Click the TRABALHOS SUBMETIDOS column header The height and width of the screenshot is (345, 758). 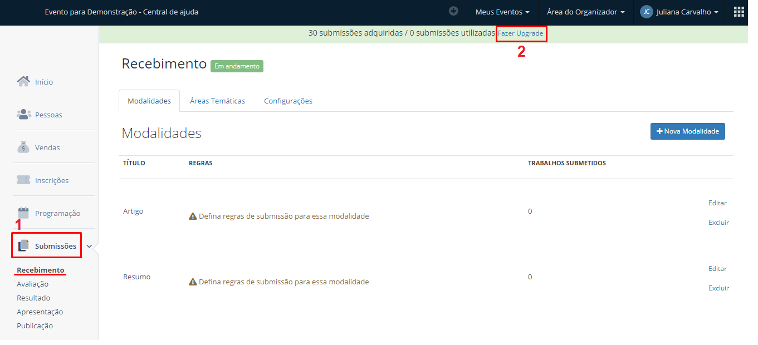coord(567,163)
